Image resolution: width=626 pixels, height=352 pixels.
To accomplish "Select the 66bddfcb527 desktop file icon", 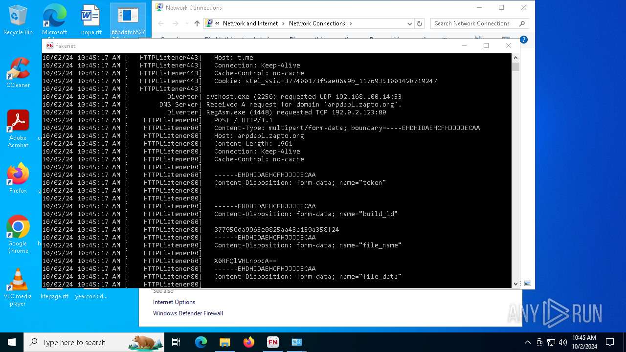I will pyautogui.click(x=128, y=20).
